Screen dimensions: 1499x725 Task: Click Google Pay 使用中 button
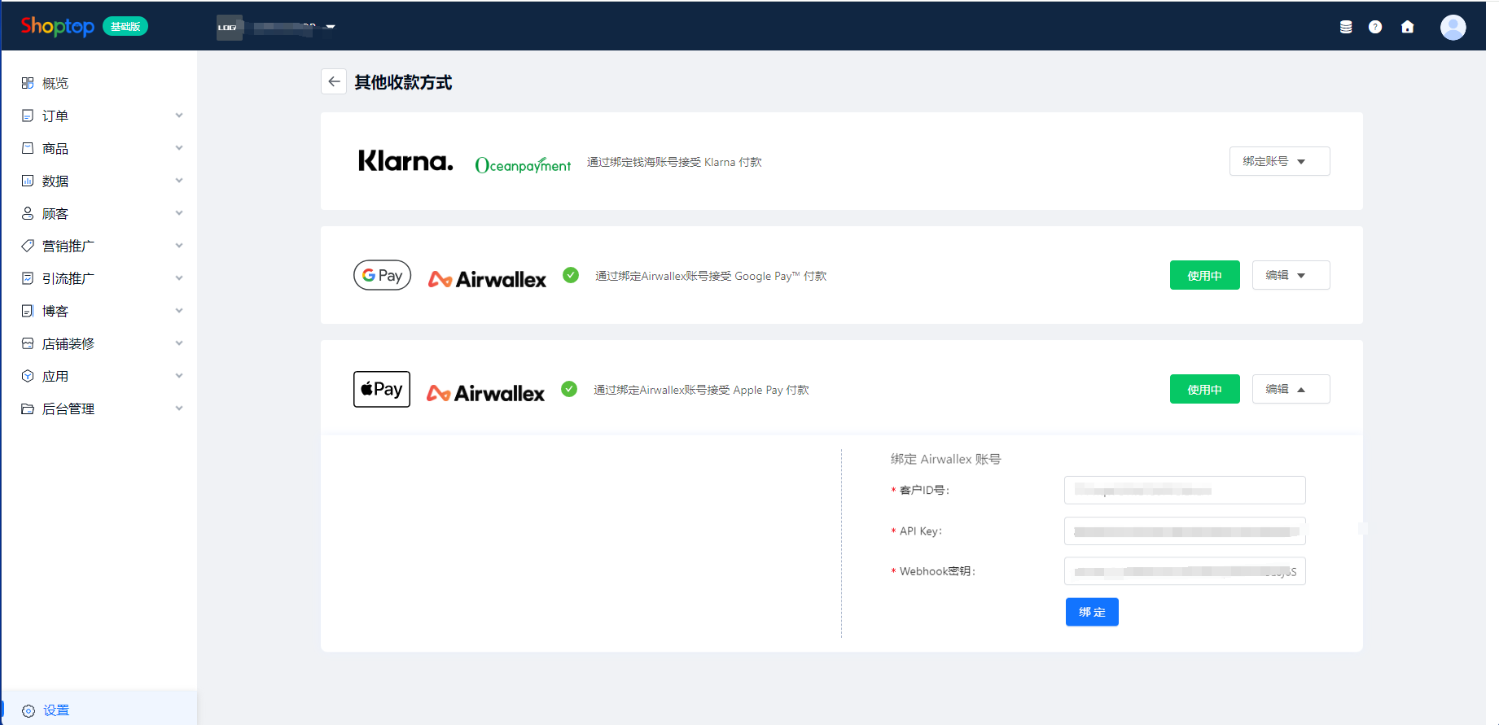point(1204,275)
